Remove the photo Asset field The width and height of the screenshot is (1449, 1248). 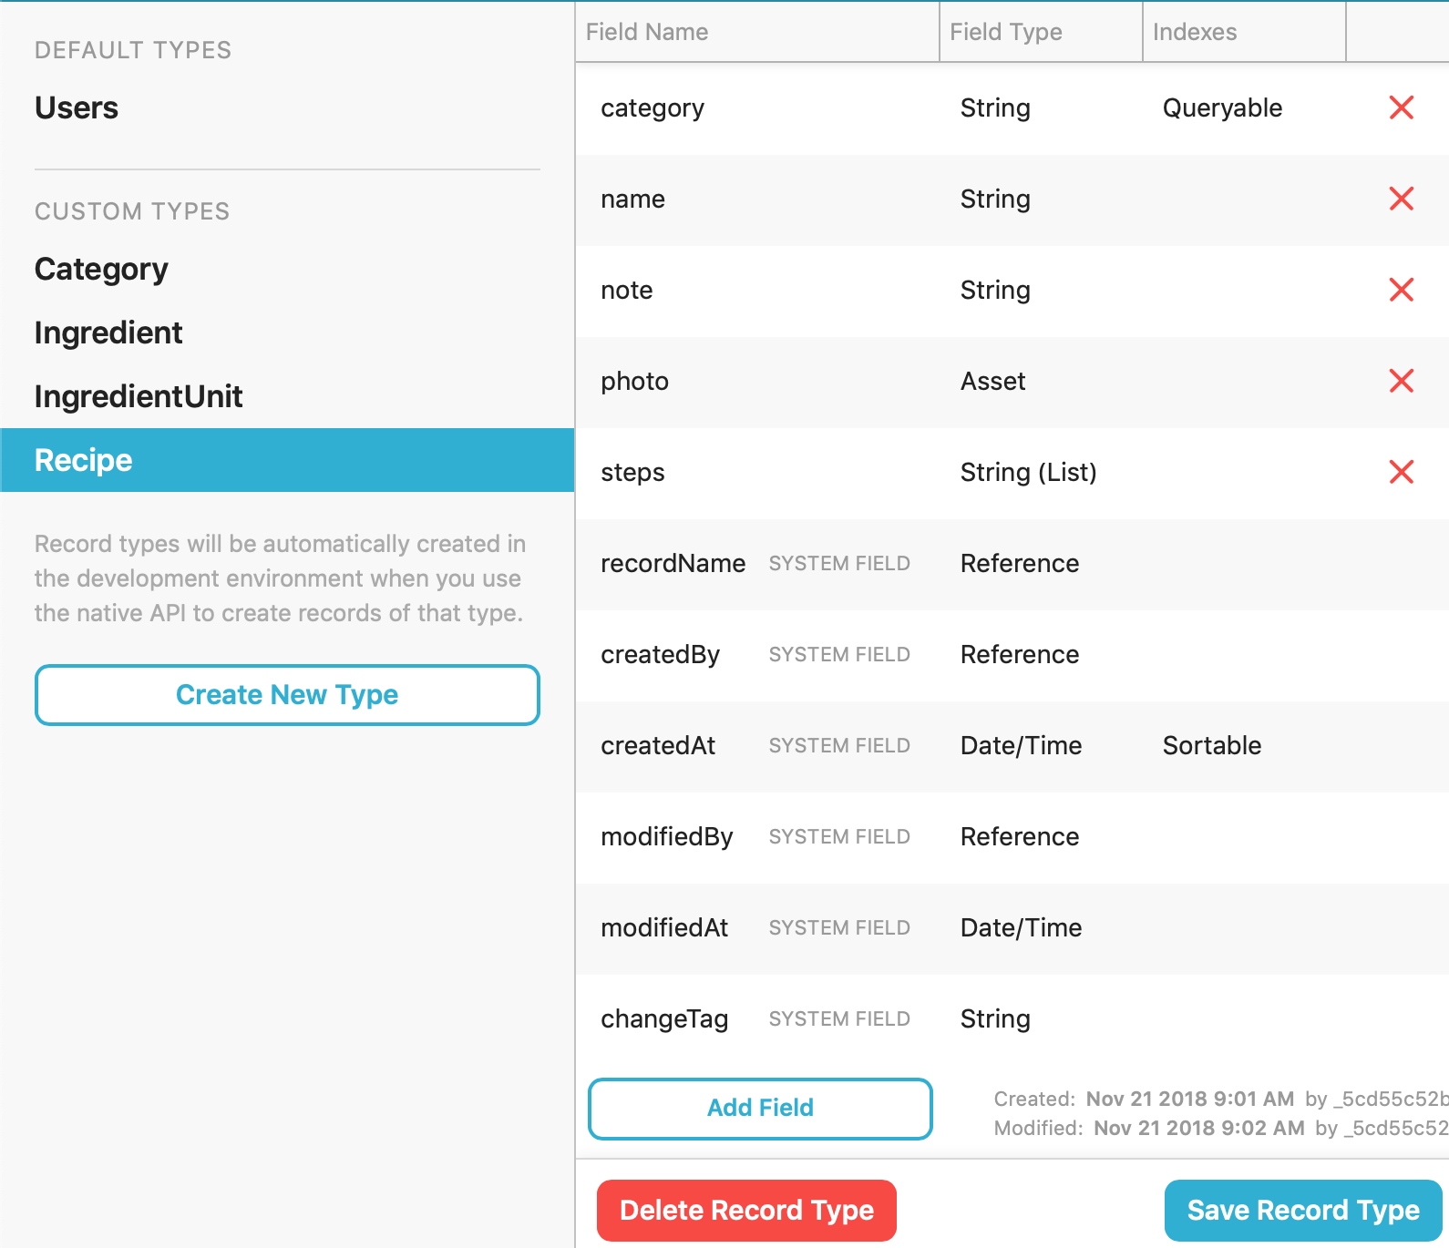(1401, 381)
